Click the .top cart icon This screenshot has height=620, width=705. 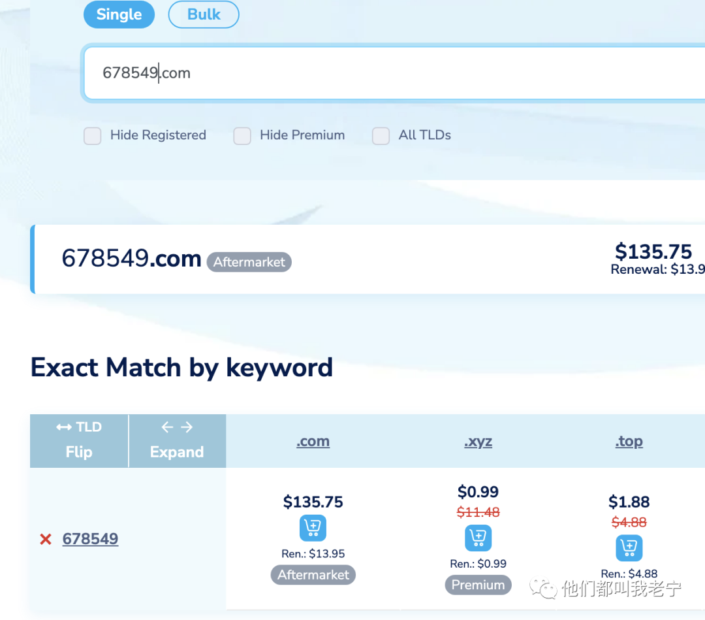(629, 547)
